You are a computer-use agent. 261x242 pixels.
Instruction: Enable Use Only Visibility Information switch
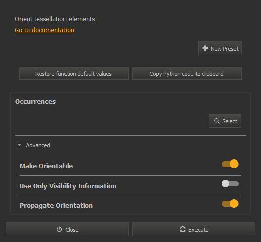pos(230,184)
